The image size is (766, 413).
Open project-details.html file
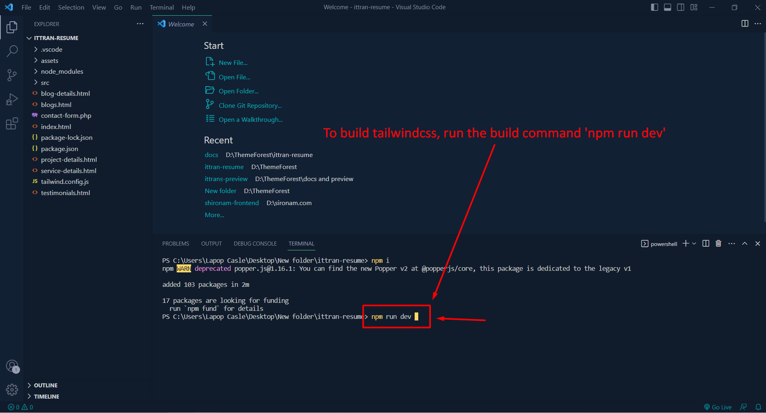(88, 159)
